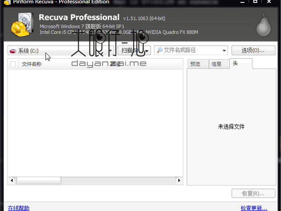281x211 pixels.
Task: Switch to the 信息 info tab
Action: point(219,64)
